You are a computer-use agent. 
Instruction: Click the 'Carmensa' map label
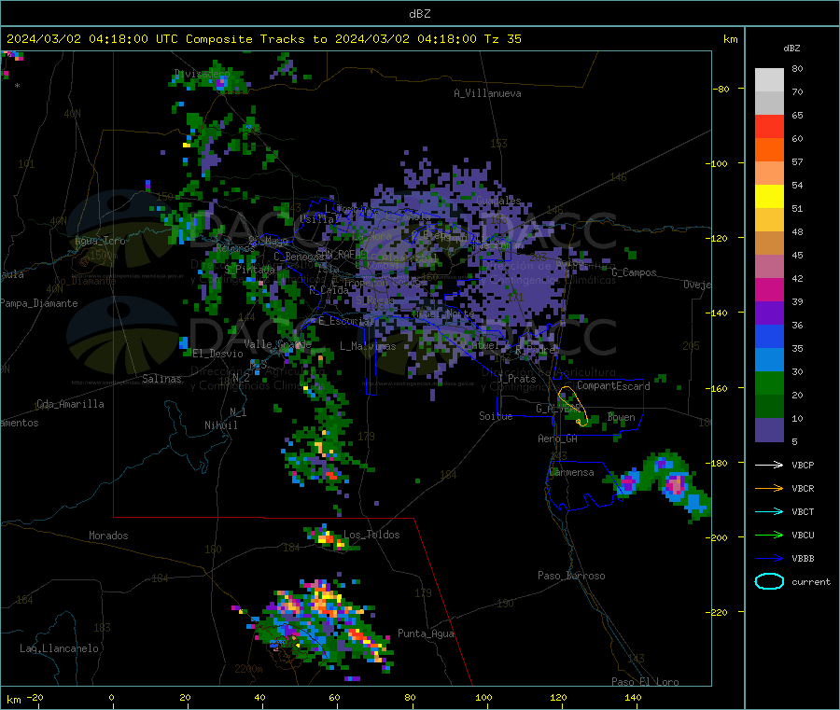click(x=571, y=472)
